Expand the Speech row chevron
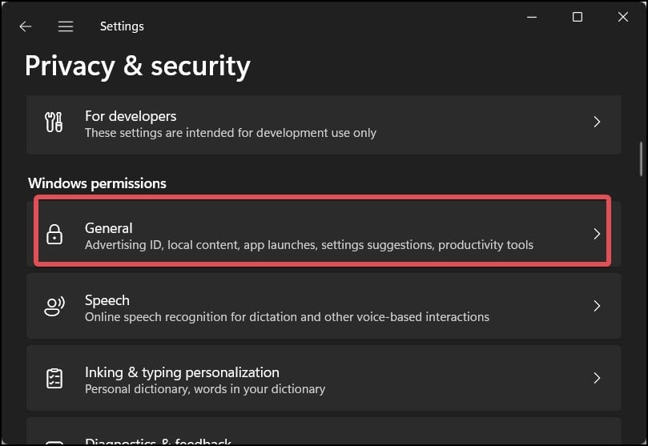Viewport: 648px width, 446px height. tap(597, 306)
